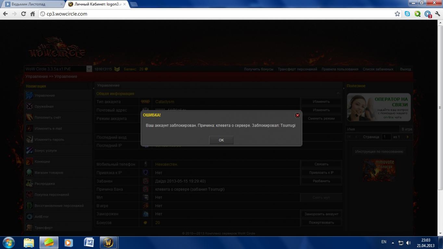This screenshot has height=249, width=443.
Task: Close the error dialog with red X
Action: coord(297,115)
